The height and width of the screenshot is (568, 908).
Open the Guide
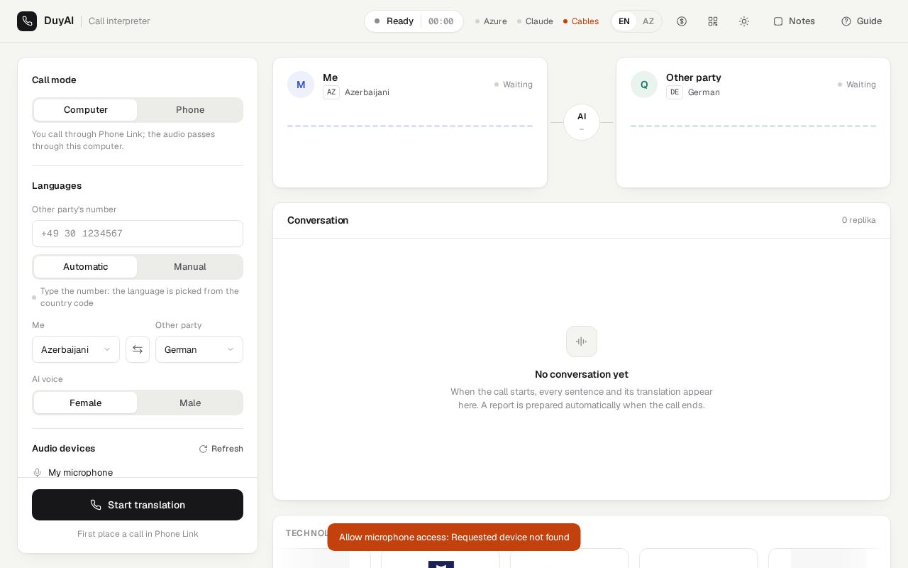(x=861, y=21)
